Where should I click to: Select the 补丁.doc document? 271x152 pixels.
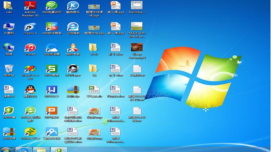click(116, 49)
